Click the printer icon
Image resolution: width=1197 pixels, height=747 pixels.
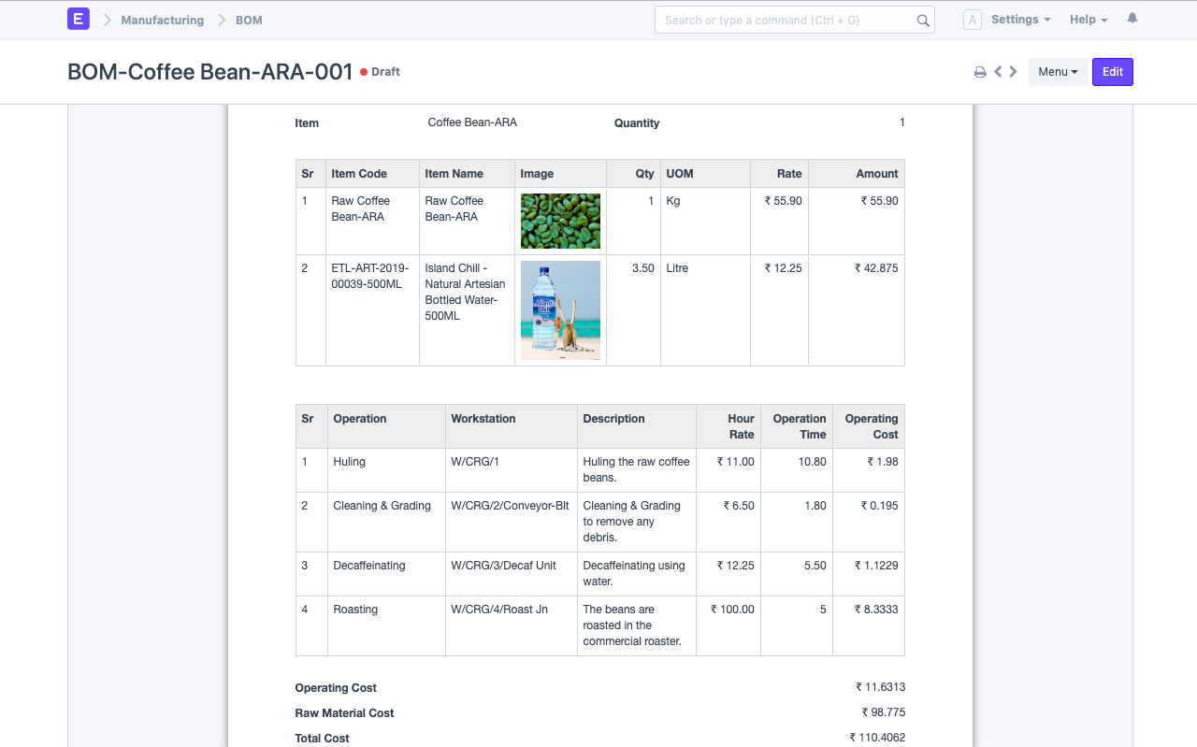click(980, 72)
